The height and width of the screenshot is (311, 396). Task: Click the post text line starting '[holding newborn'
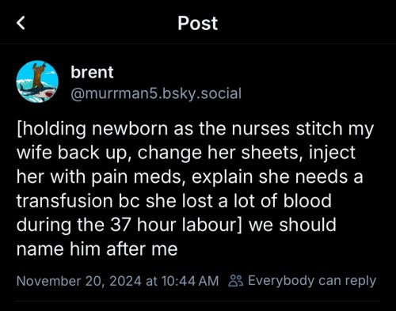(x=195, y=129)
